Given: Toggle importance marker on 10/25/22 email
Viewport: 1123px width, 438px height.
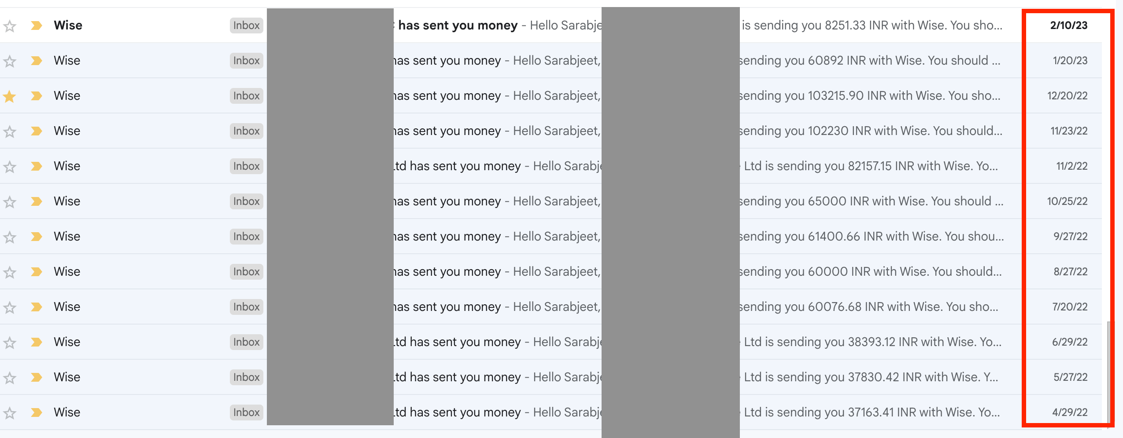Looking at the screenshot, I should (x=37, y=201).
